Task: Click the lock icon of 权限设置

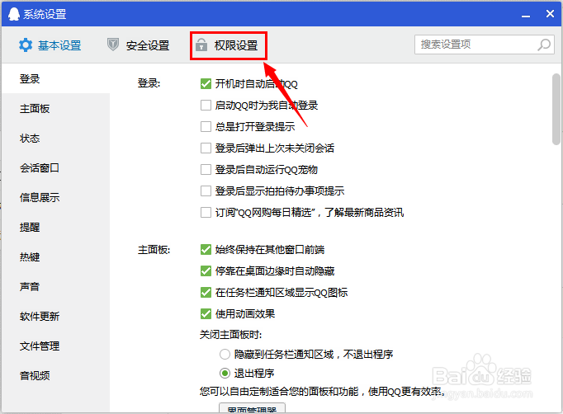Action: (x=201, y=45)
